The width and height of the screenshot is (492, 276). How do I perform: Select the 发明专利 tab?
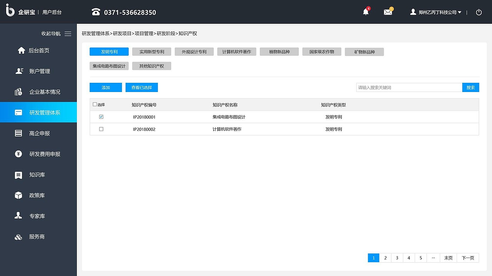109,52
